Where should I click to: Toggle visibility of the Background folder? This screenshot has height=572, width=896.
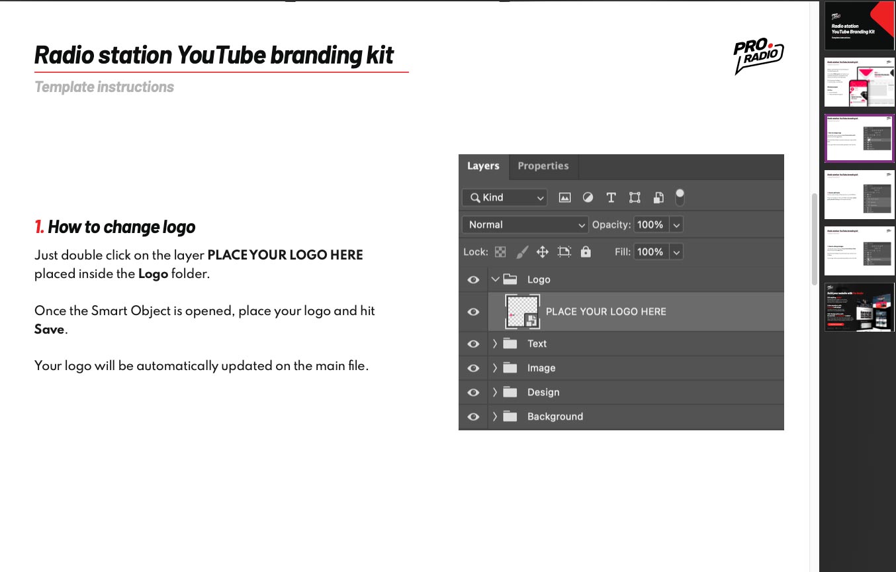[x=473, y=416]
